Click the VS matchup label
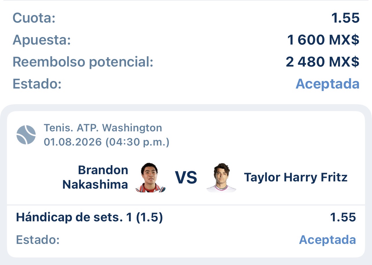372x265 pixels. (186, 178)
